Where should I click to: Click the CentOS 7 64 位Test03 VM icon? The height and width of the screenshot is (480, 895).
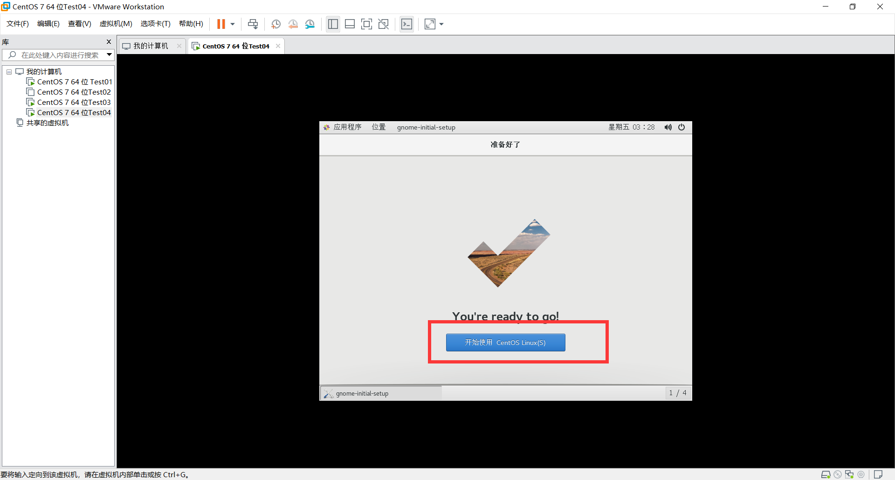coord(31,103)
